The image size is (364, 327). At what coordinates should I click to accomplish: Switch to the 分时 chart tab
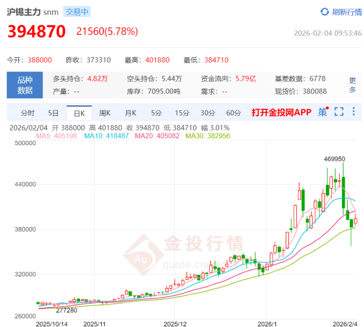tap(28, 113)
